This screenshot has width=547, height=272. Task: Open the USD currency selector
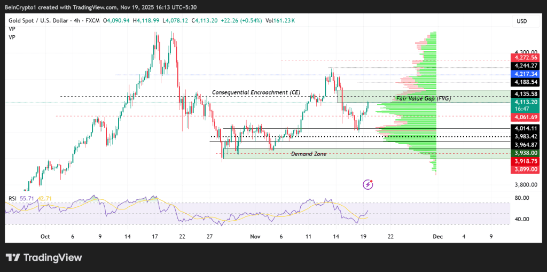click(x=521, y=21)
